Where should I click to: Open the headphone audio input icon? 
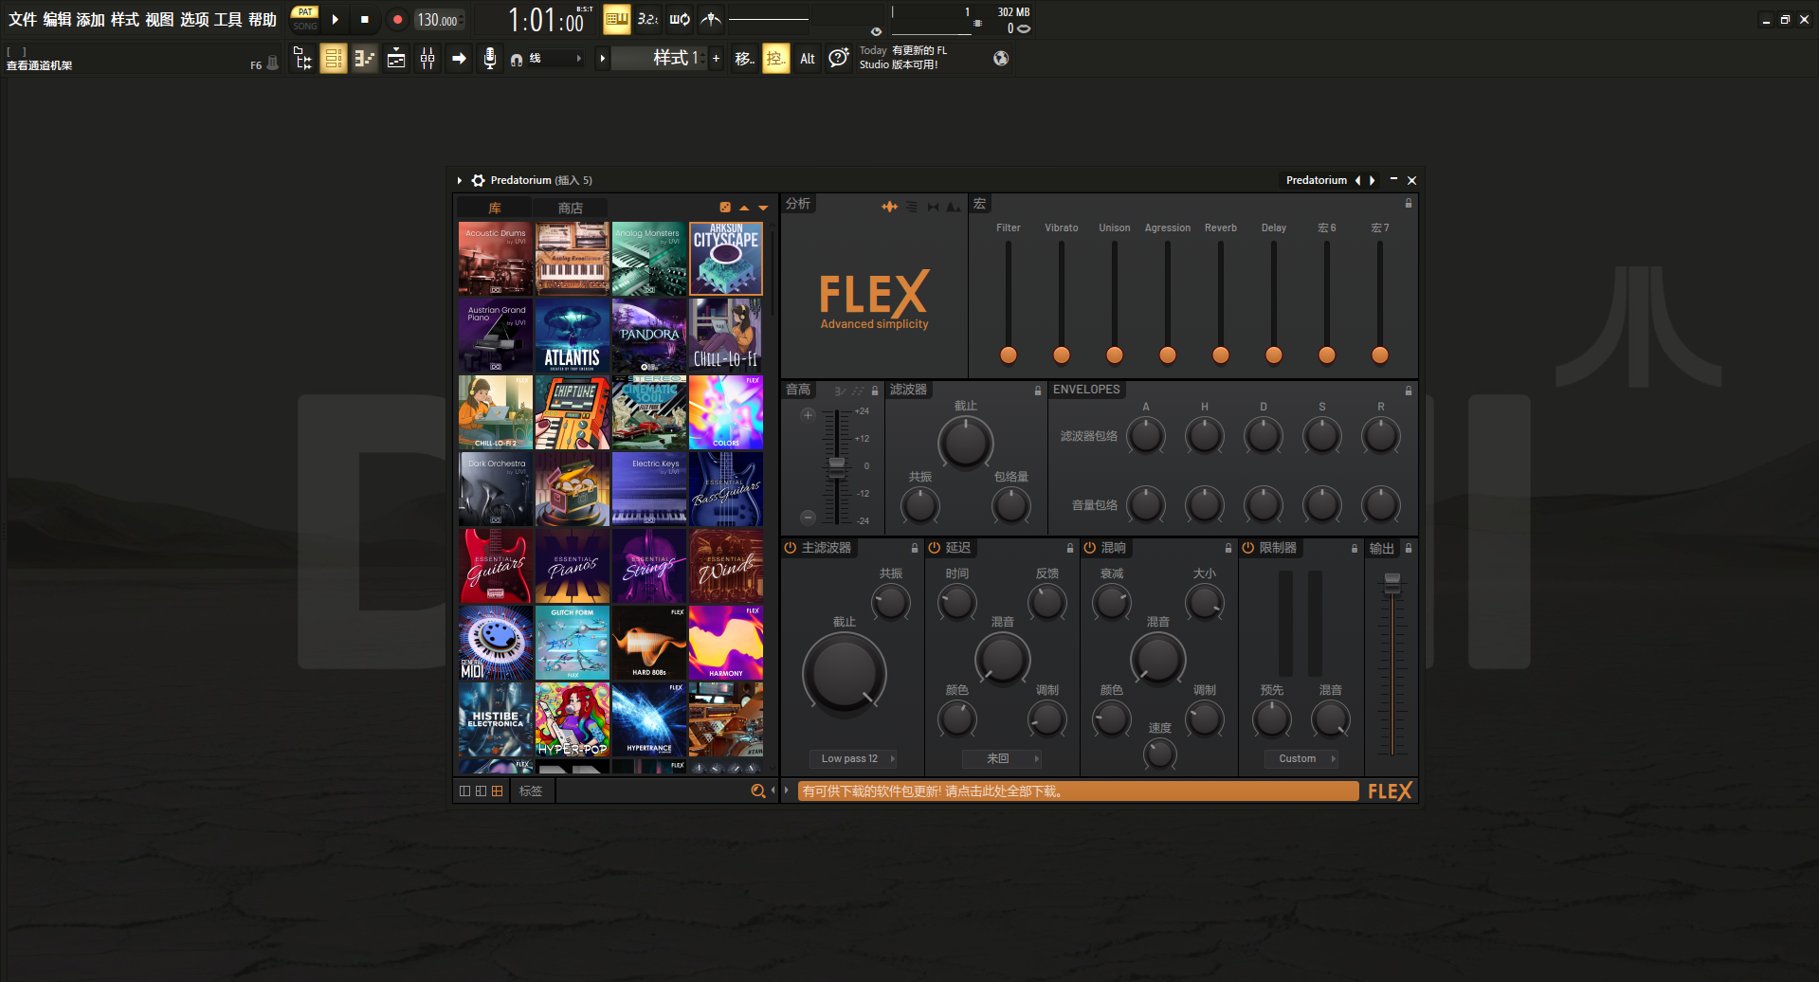pyautogui.click(x=516, y=59)
